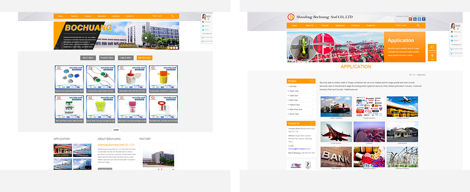Open the Google Plus social icon

coord(410,19)
